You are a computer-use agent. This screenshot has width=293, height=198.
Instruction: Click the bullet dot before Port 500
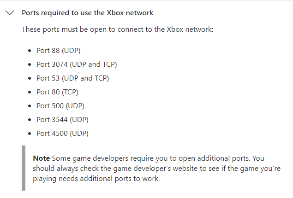click(30, 106)
